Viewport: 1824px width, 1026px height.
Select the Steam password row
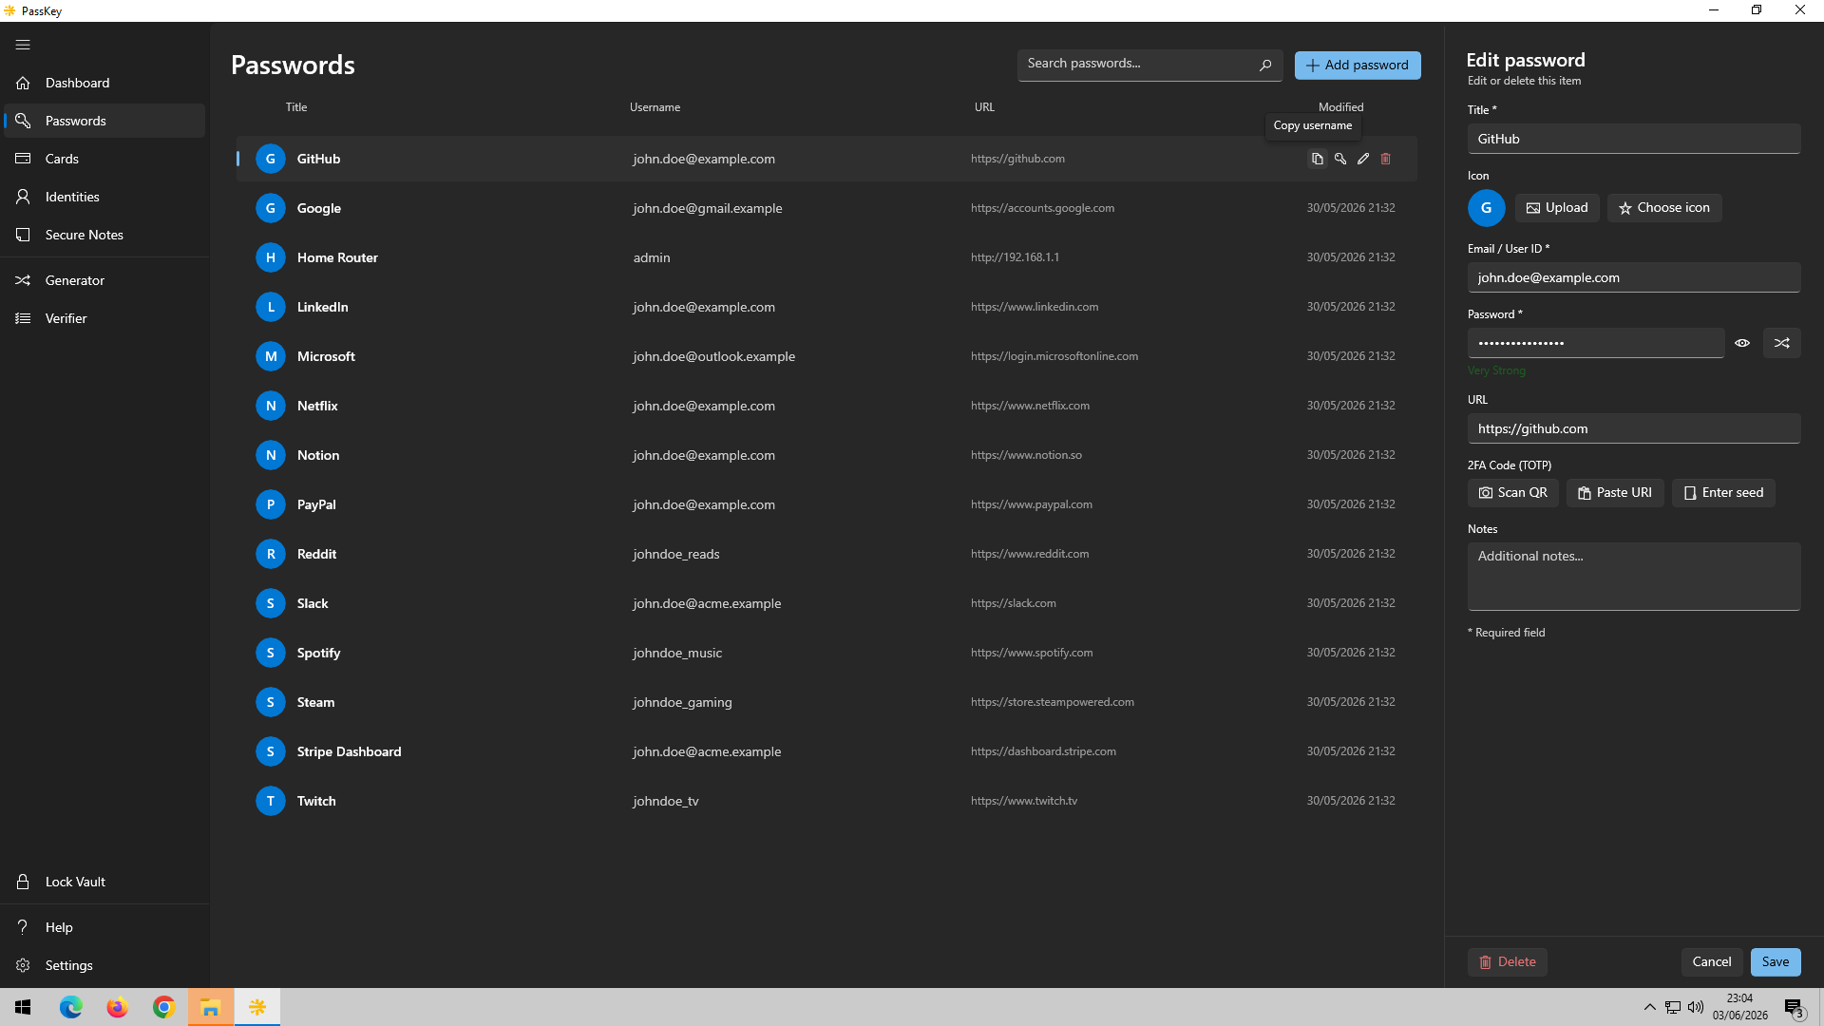click(826, 702)
